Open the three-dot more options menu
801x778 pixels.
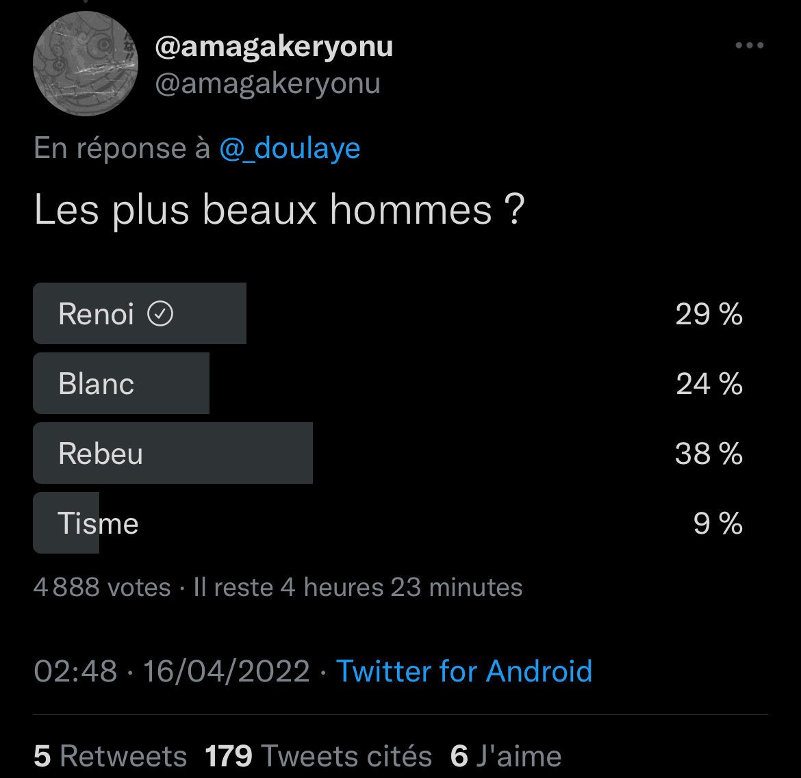(x=749, y=45)
